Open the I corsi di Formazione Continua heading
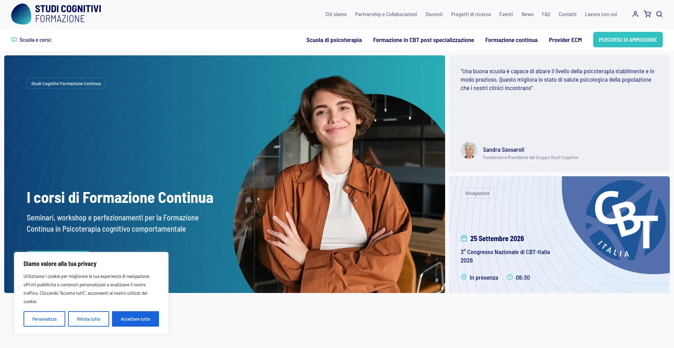The image size is (674, 348). [x=120, y=198]
